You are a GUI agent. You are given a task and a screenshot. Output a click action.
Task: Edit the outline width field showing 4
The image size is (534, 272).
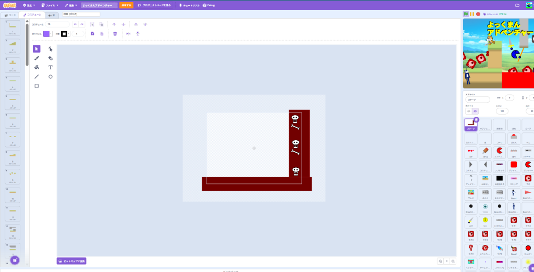click(78, 34)
